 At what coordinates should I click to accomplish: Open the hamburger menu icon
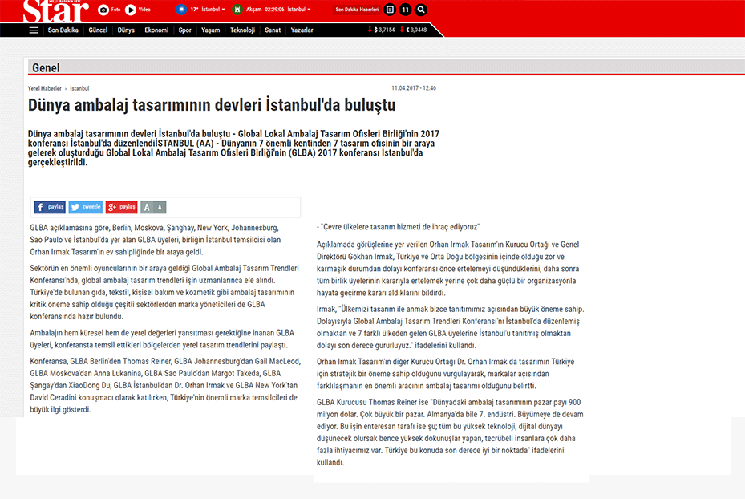[x=33, y=30]
